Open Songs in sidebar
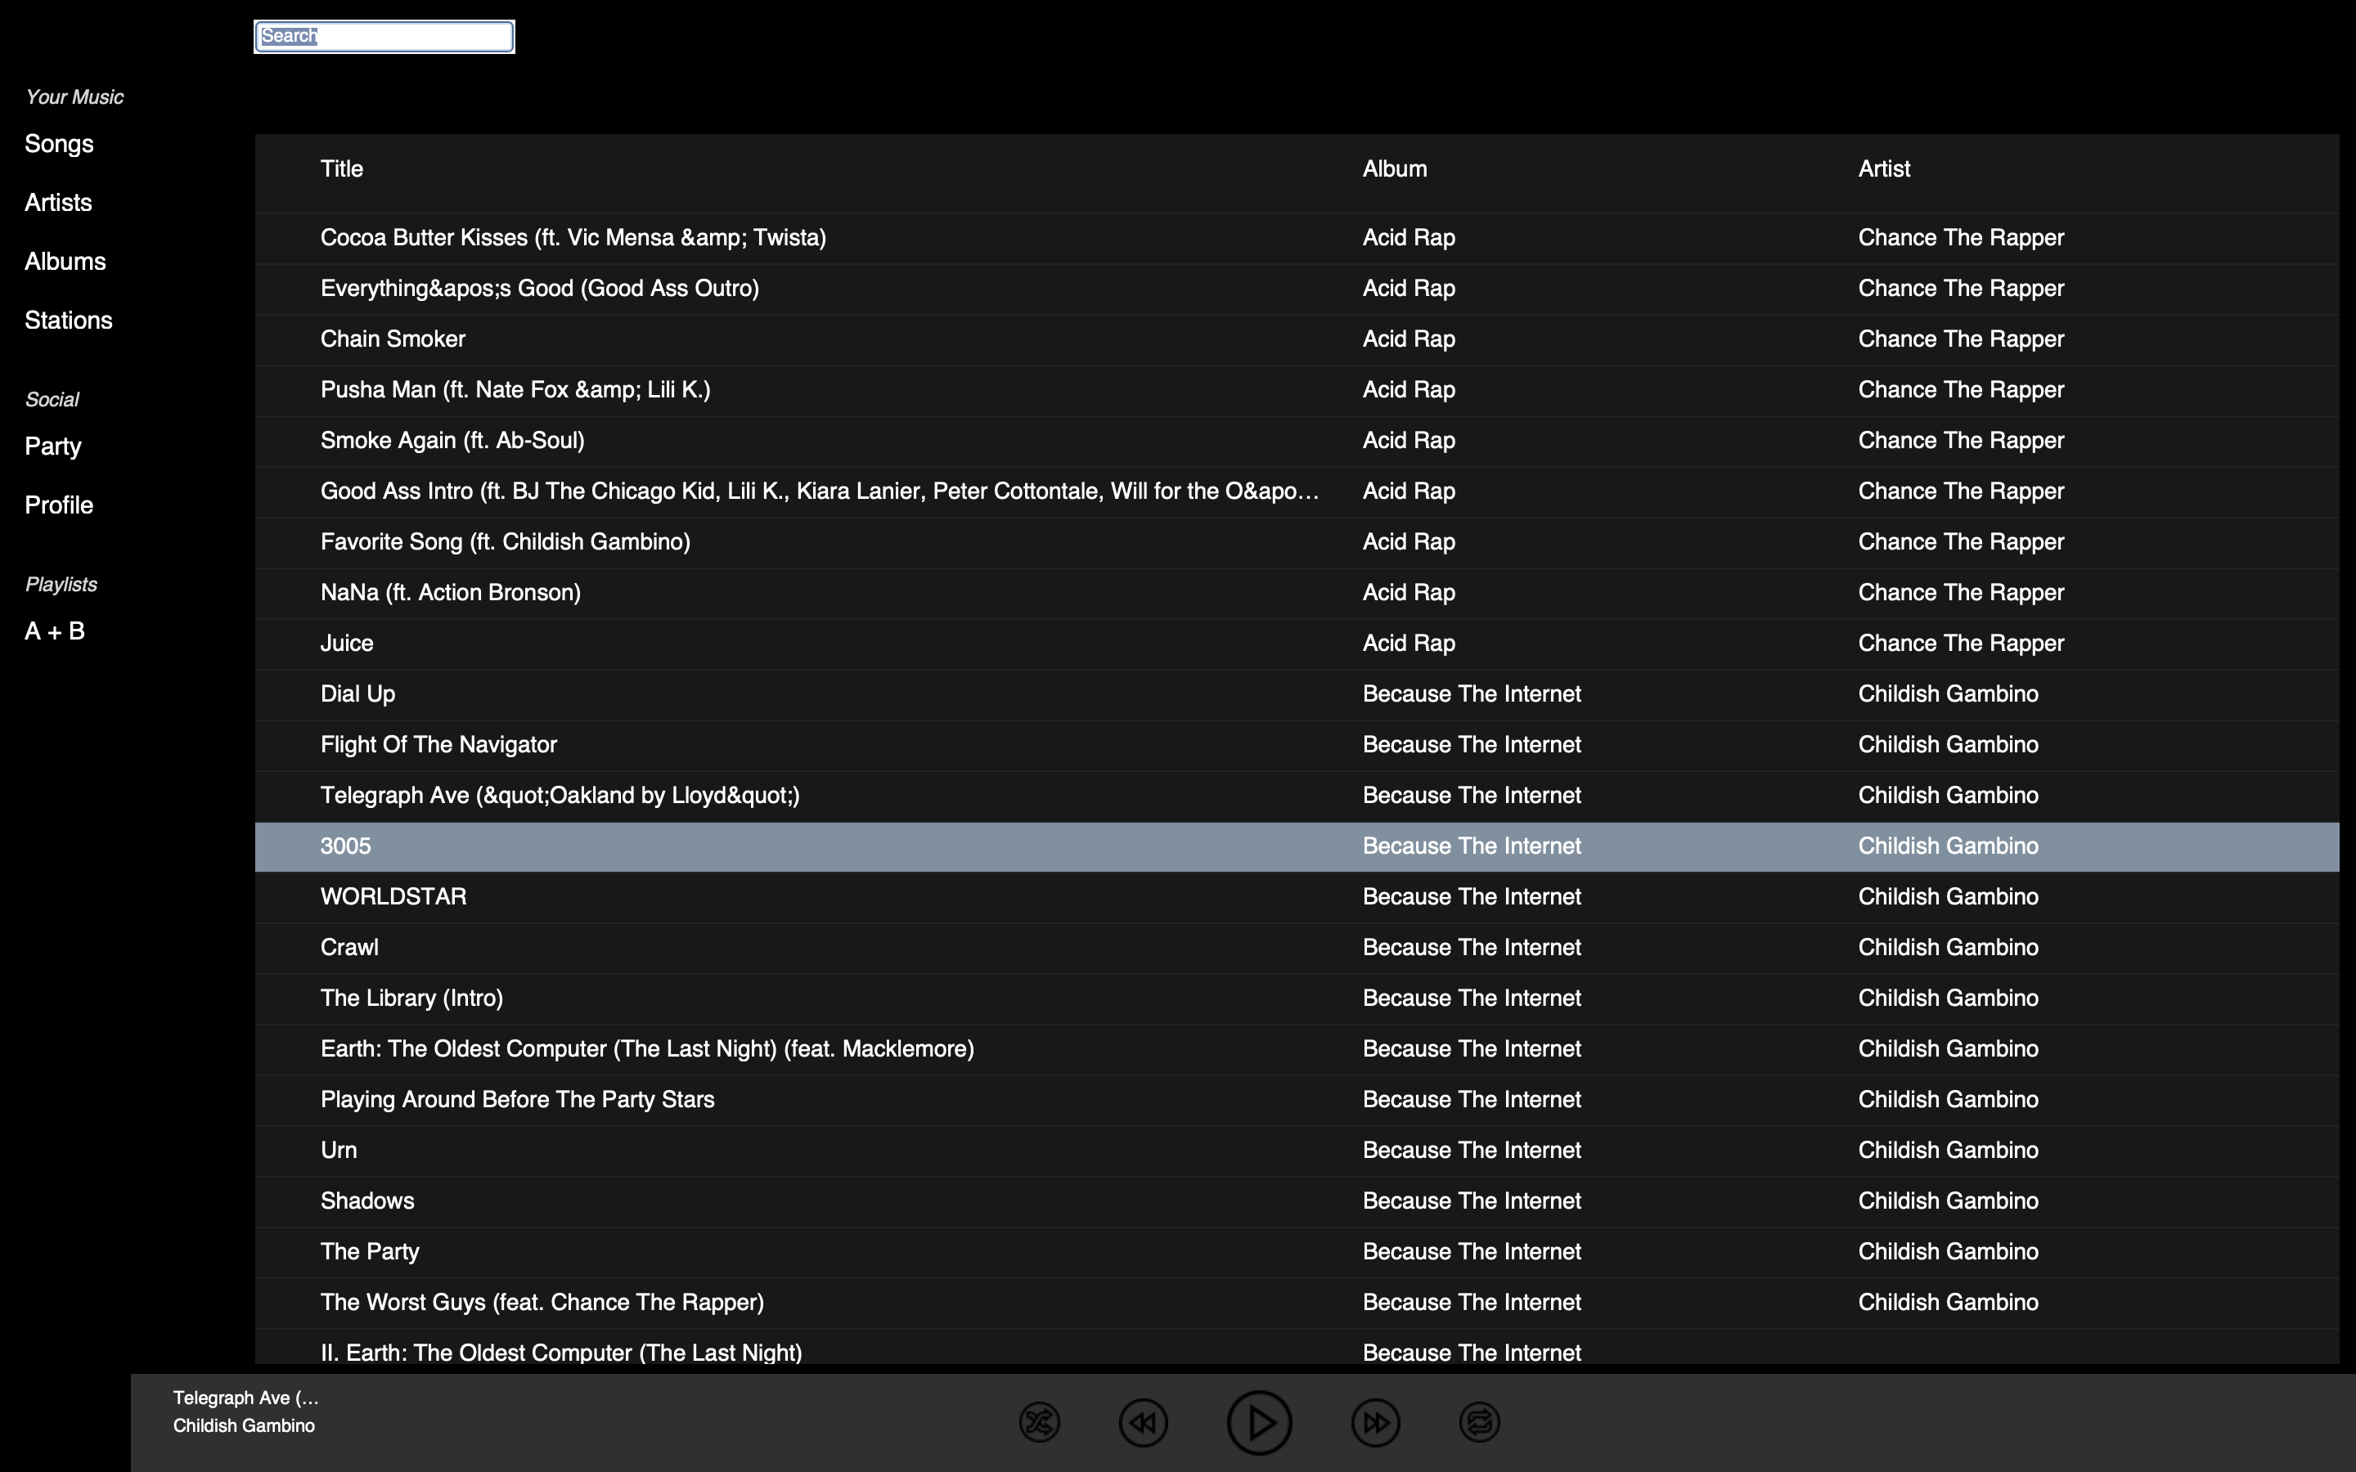 click(60, 144)
